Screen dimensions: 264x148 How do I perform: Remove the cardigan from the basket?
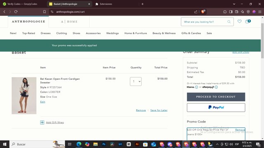[x=141, y=110]
